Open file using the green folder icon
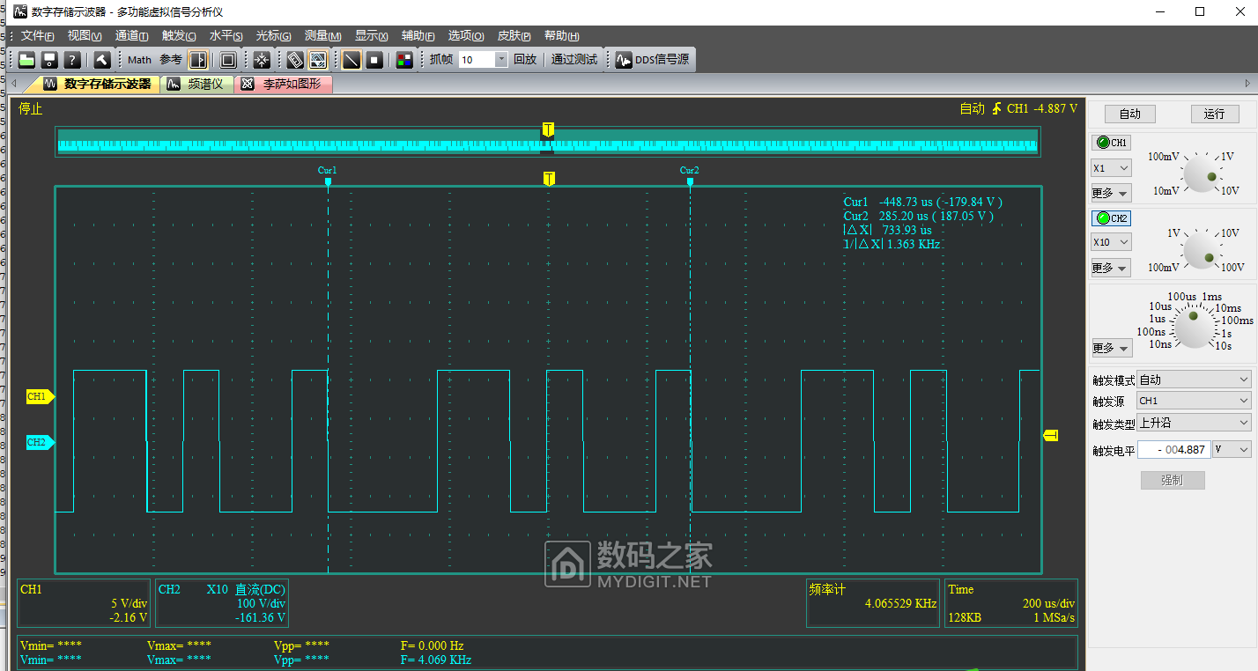This screenshot has width=1258, height=671. click(x=26, y=60)
